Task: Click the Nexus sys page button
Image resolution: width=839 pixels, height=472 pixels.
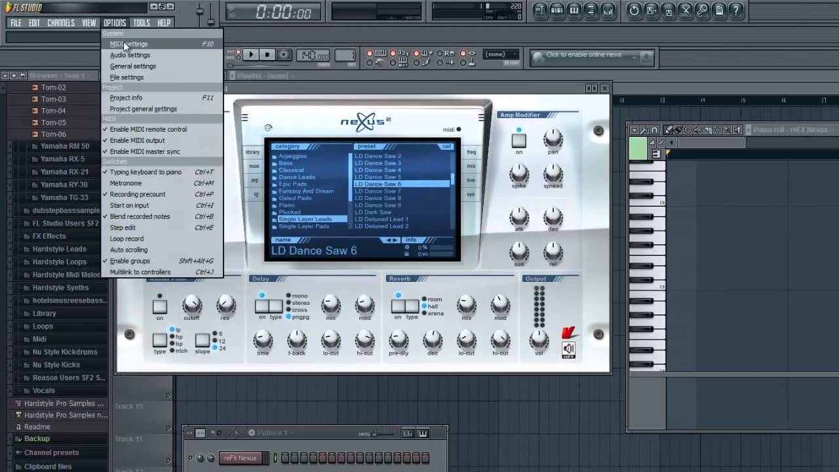Action: (x=471, y=194)
